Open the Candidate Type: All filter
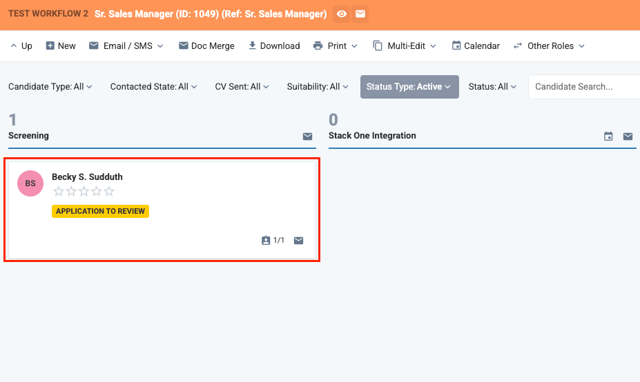Screen dimensions: 640x382 click(x=50, y=86)
